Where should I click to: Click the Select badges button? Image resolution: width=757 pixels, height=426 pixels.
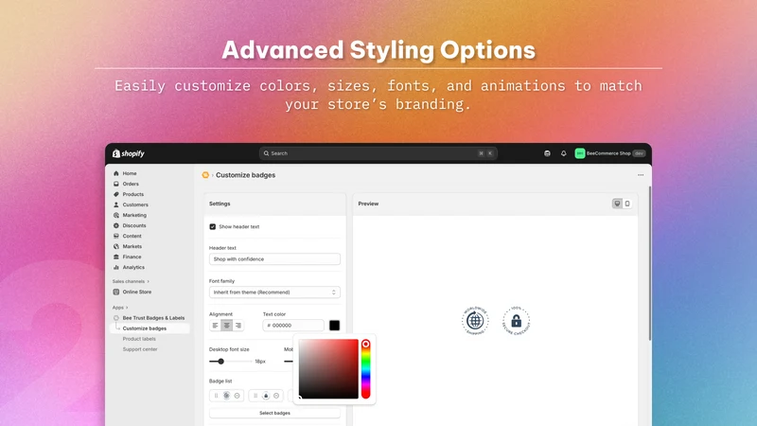pos(274,413)
